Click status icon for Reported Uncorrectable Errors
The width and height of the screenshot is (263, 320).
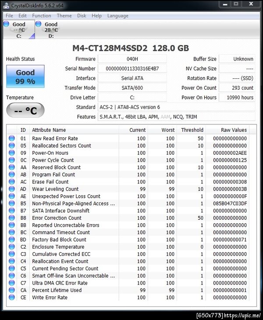coord(12,225)
